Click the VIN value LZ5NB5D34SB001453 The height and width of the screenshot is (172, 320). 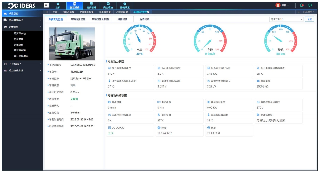[x=83, y=65]
